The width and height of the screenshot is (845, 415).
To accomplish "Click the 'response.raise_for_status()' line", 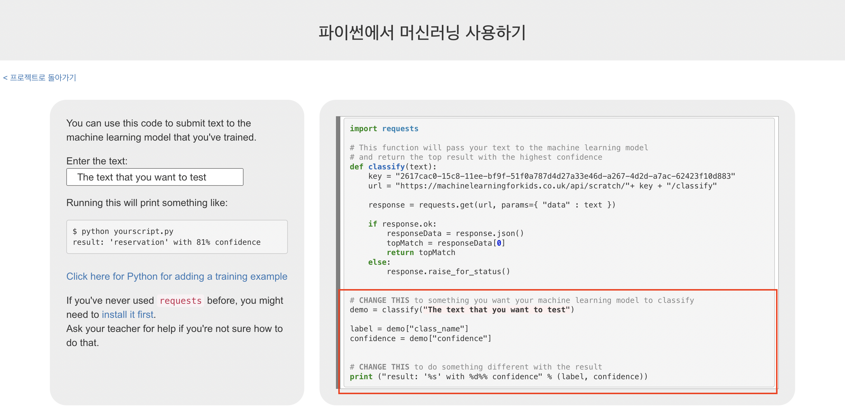I will pyautogui.click(x=448, y=271).
